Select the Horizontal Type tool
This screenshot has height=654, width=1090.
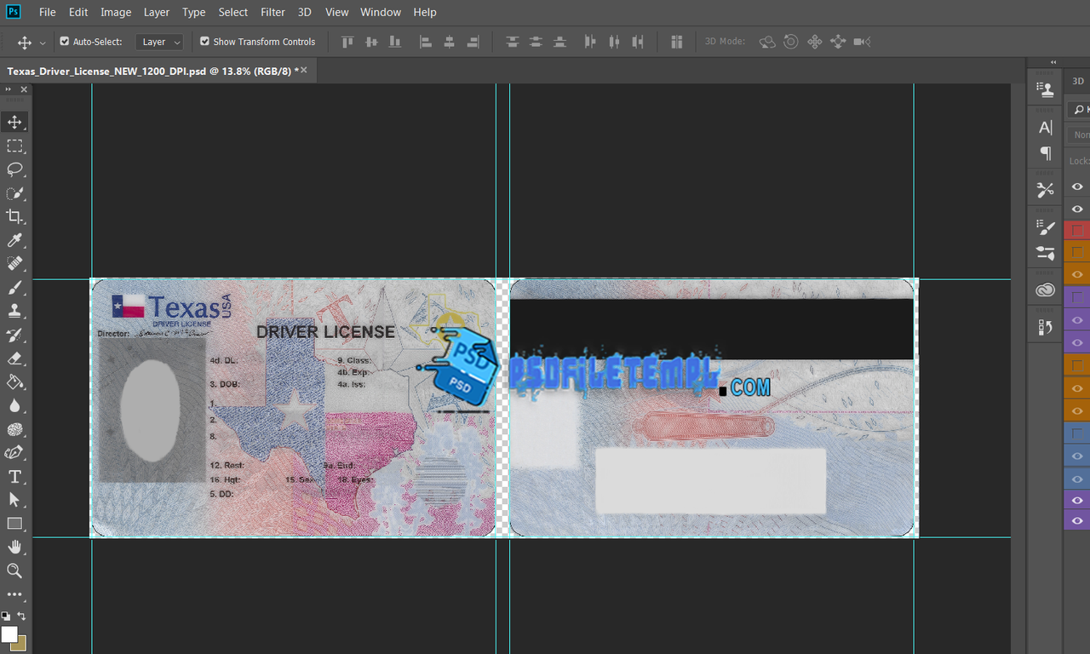[14, 477]
